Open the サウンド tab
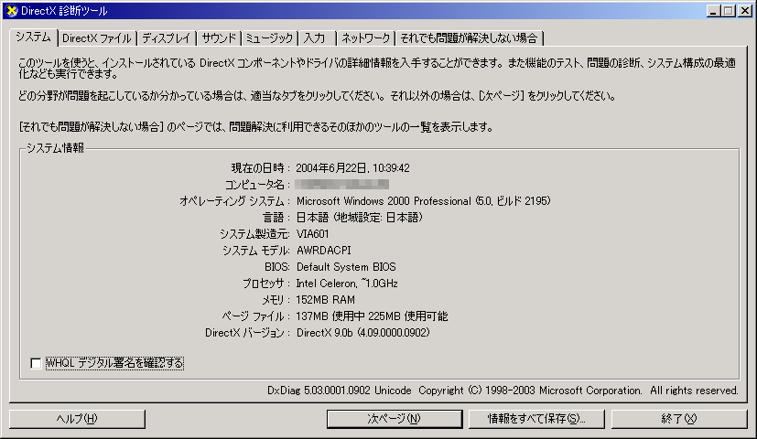 219,38
